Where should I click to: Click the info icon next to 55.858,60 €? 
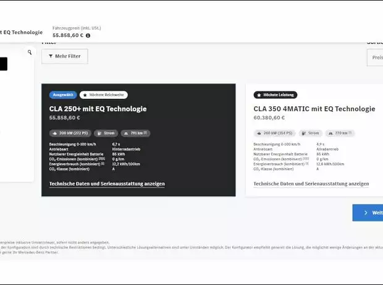(x=88, y=35)
